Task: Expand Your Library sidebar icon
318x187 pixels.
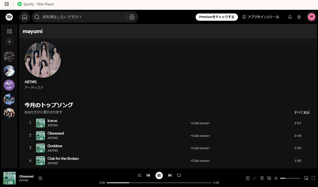Action: pos(9,31)
